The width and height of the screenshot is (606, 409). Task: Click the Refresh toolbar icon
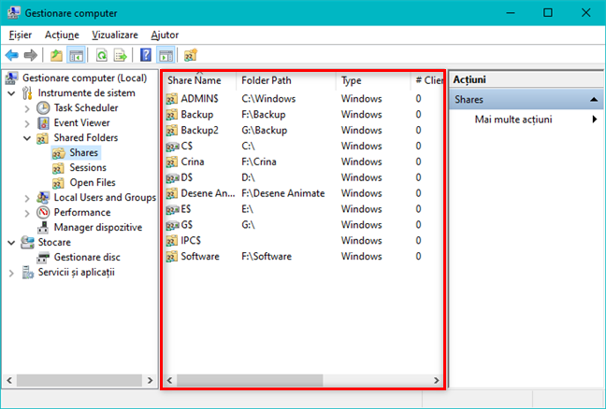tap(100, 55)
